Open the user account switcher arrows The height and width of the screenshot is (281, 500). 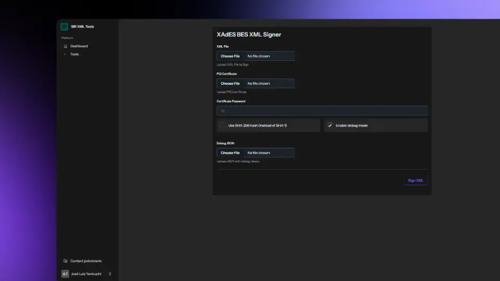[110, 274]
